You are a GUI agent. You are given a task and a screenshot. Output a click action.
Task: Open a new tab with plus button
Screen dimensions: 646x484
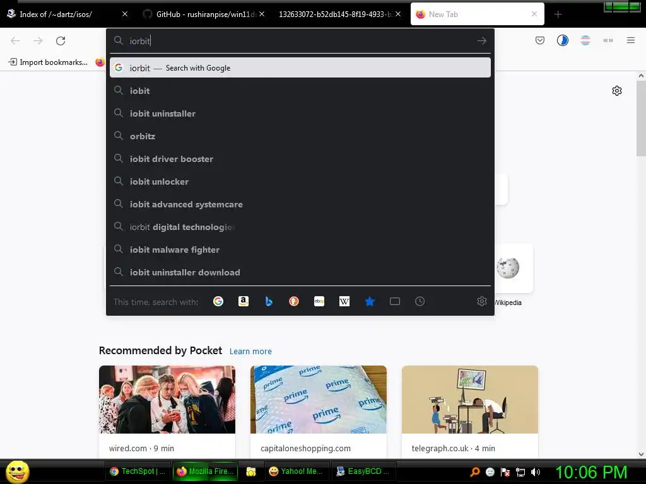coord(558,14)
